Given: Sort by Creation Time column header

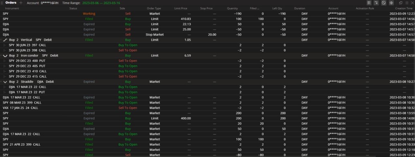Looking at the screenshot, I should tap(404, 8).
